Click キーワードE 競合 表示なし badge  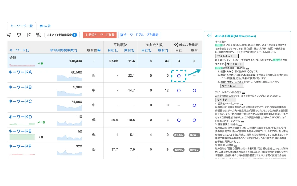point(194,135)
